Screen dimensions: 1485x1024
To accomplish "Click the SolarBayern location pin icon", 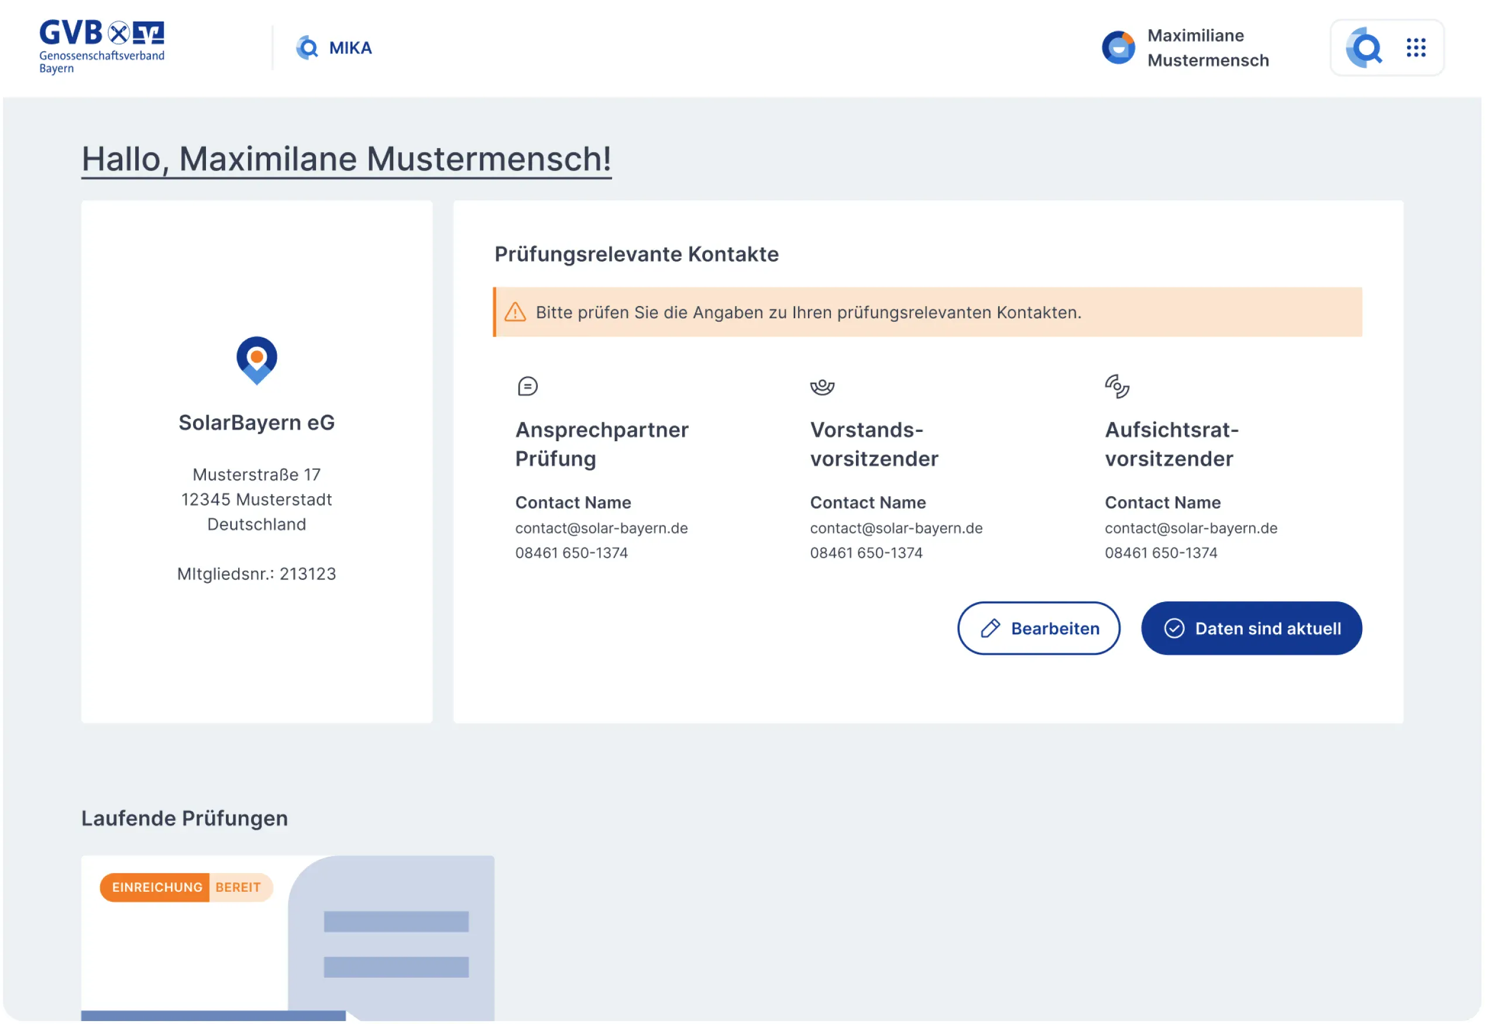I will pos(257,360).
